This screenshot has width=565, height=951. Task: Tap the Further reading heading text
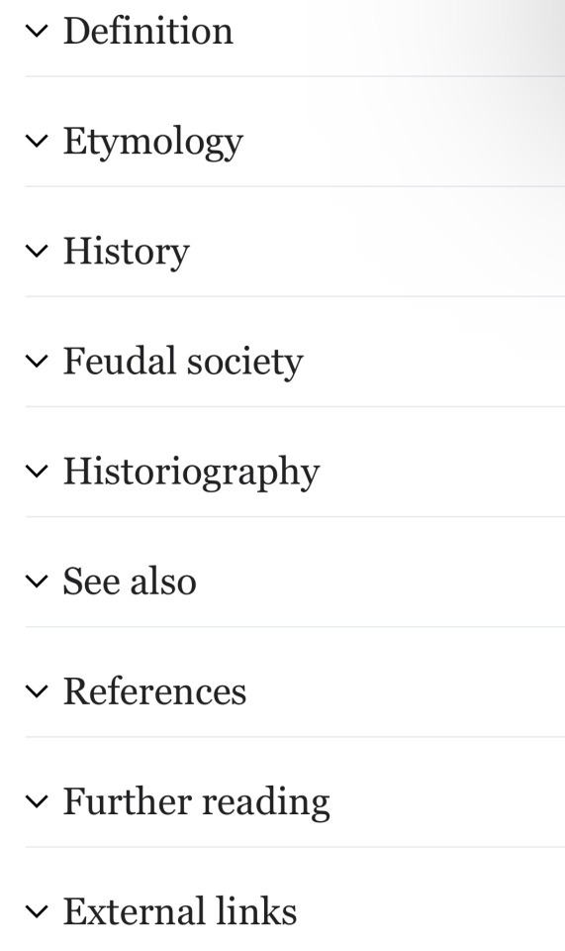point(197,803)
